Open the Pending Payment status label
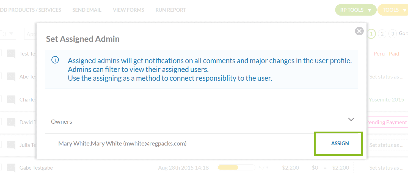The image size is (408, 183). 387,123
